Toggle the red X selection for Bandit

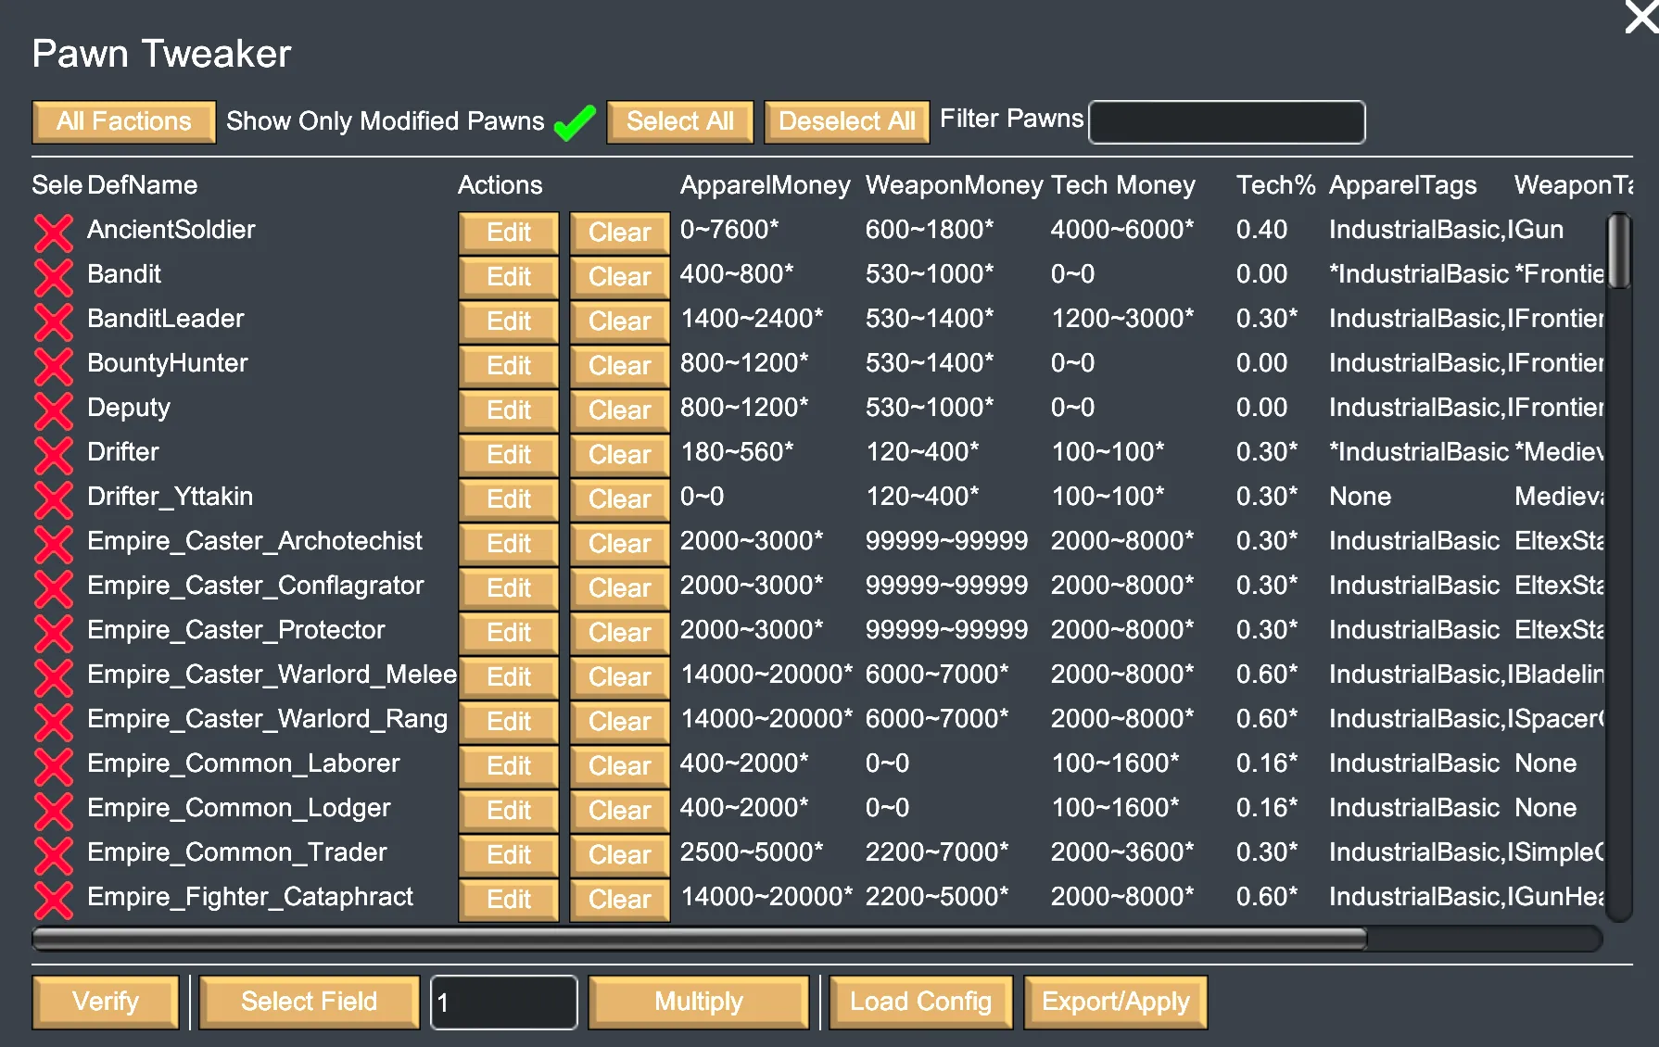[54, 277]
